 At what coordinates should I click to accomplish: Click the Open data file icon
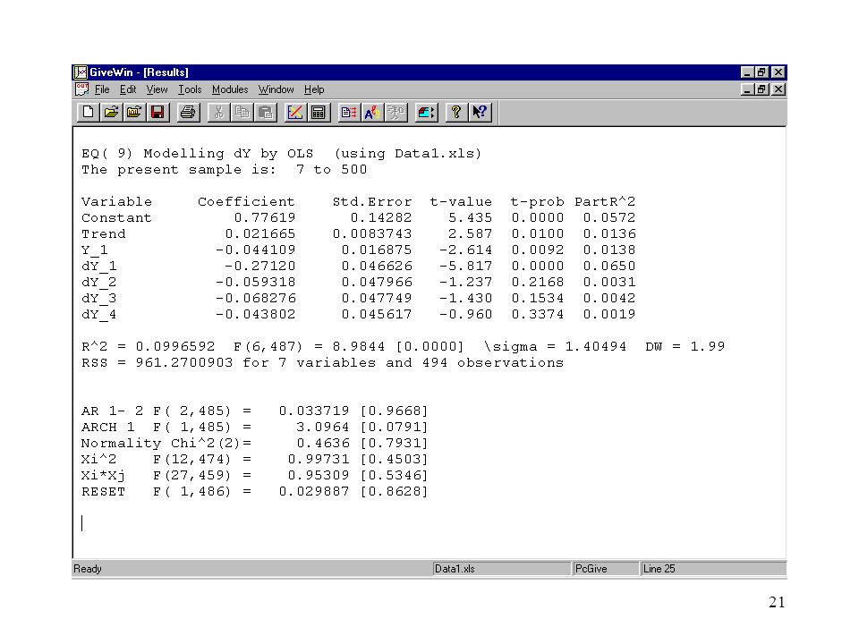pos(134,113)
